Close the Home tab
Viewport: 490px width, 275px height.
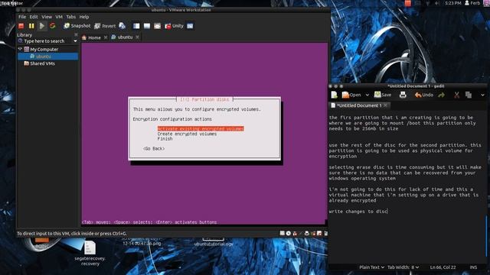click(x=106, y=37)
